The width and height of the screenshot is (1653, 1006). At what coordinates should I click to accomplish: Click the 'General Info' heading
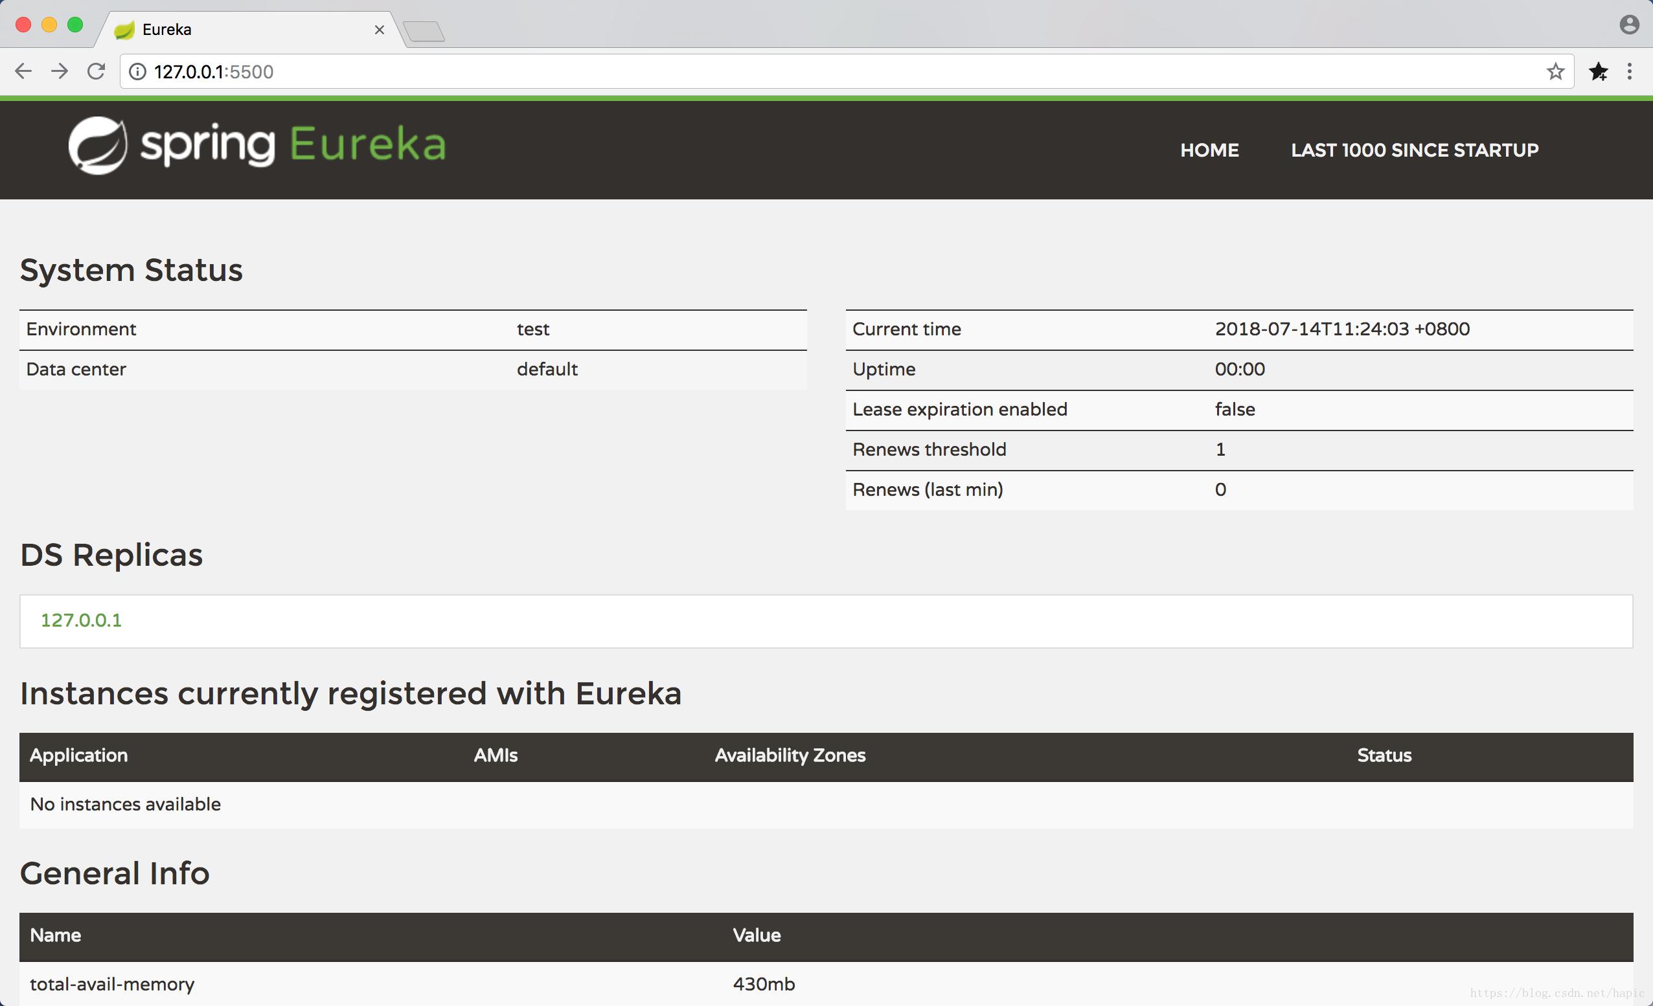click(x=115, y=873)
